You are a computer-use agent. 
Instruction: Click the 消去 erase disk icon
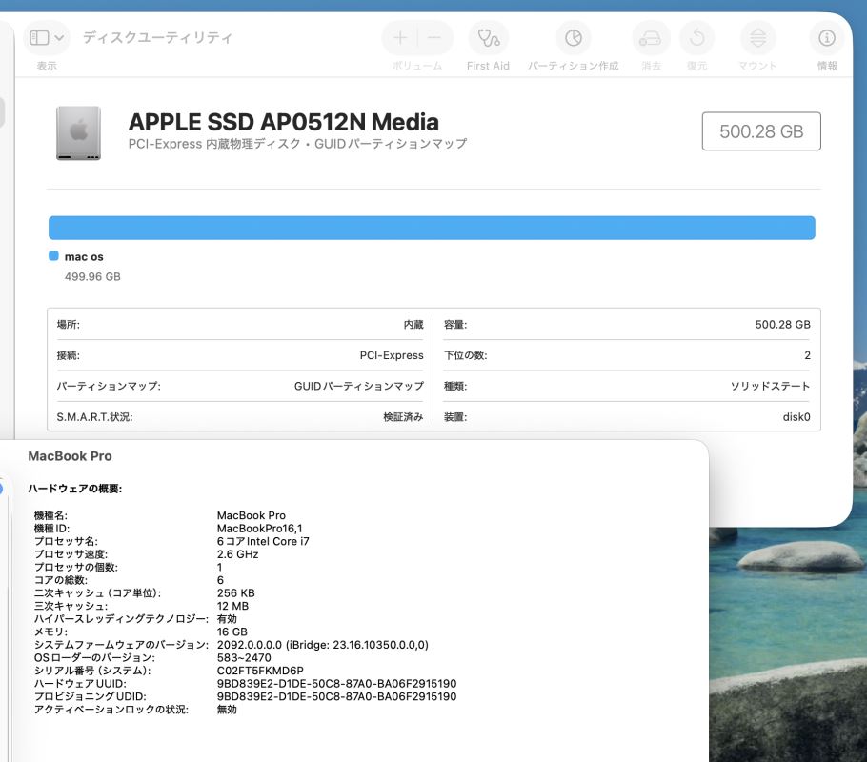click(x=651, y=38)
